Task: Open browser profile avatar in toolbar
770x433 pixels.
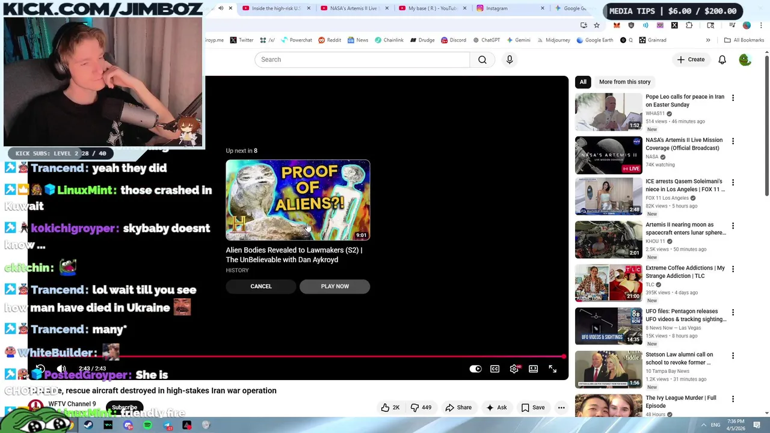Action: pyautogui.click(x=747, y=25)
